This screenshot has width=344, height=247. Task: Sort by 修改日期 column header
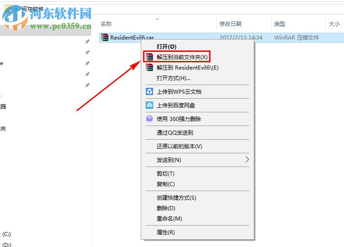tap(231, 24)
